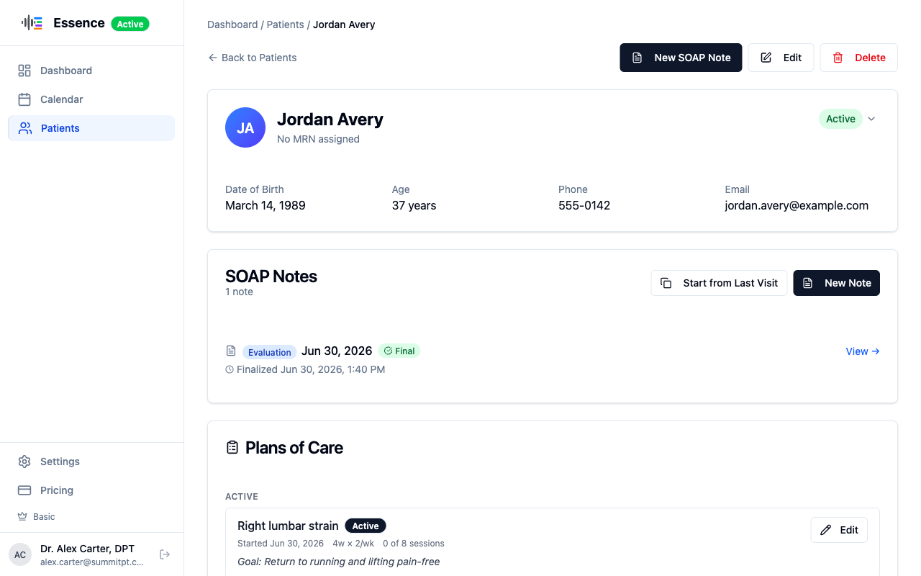
Task: Click the JA patient avatar
Action: tap(245, 127)
